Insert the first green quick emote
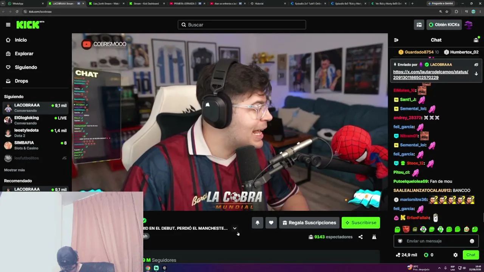484x272 pixels. (x=397, y=229)
